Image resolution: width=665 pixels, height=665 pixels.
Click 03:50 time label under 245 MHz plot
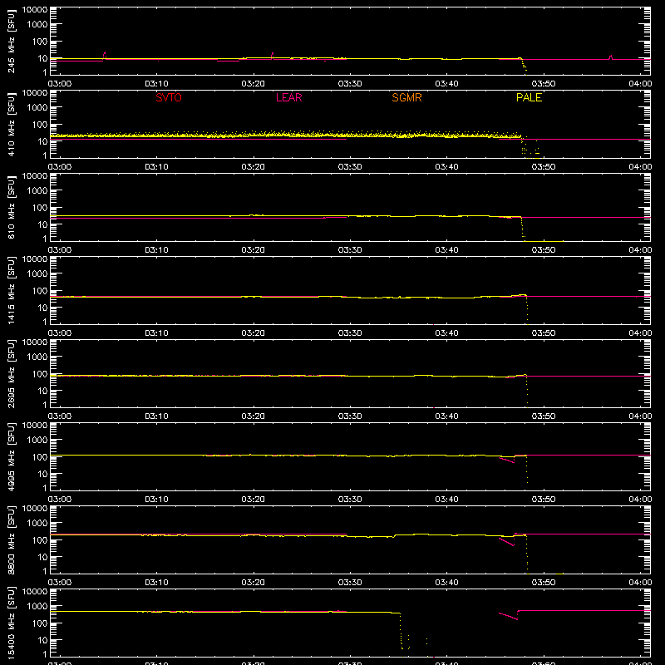point(544,84)
